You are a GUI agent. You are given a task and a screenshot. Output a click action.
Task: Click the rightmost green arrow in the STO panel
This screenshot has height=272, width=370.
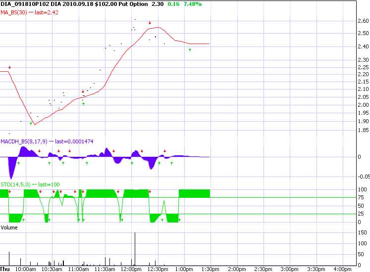click(179, 219)
